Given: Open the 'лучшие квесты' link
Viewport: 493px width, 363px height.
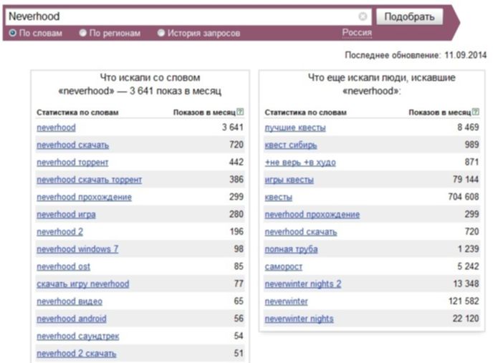Looking at the screenshot, I should coord(295,127).
